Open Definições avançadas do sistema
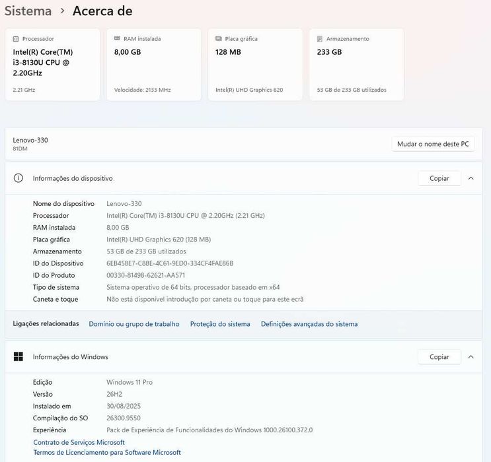This screenshot has height=462, width=491. 309,324
